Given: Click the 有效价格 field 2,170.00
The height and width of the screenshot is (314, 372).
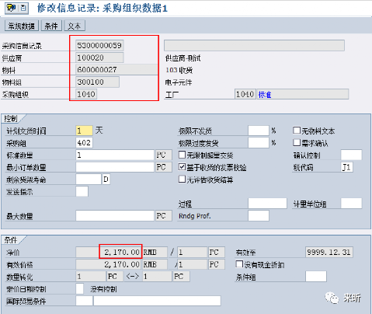Looking at the screenshot, I should click(x=109, y=264).
